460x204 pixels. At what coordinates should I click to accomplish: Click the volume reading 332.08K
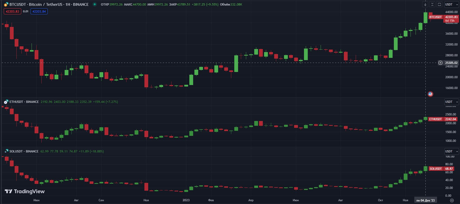[x=236, y=4]
